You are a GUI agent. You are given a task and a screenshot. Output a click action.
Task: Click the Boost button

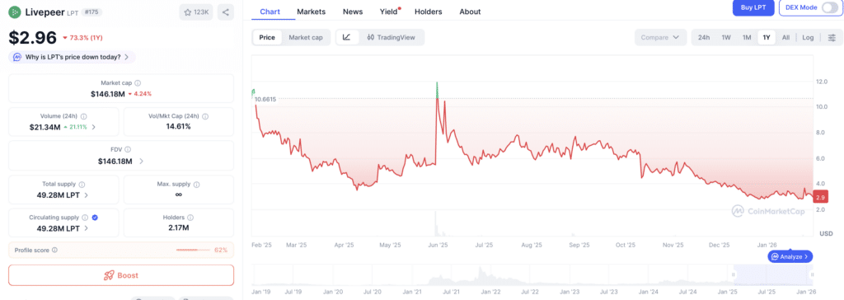click(121, 275)
